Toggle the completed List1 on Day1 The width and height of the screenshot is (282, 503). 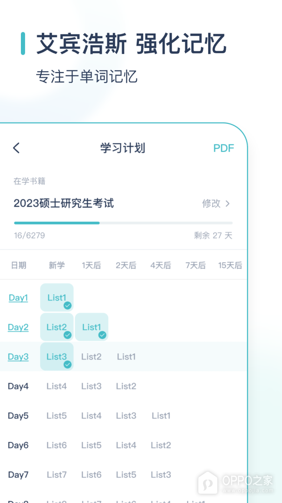tap(57, 298)
